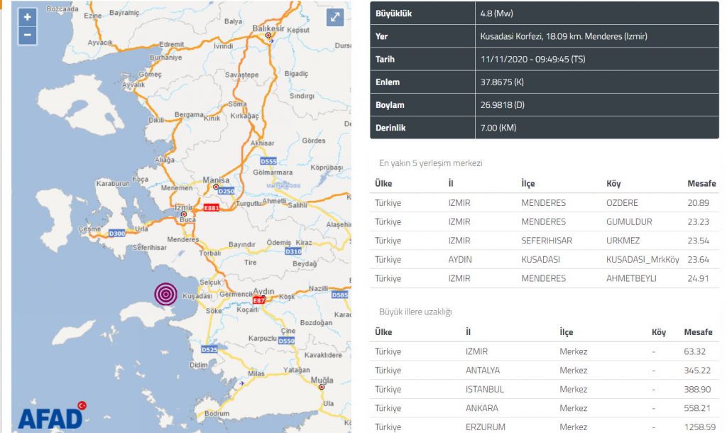Zoom out the map with minus button
The width and height of the screenshot is (727, 433).
tap(27, 35)
